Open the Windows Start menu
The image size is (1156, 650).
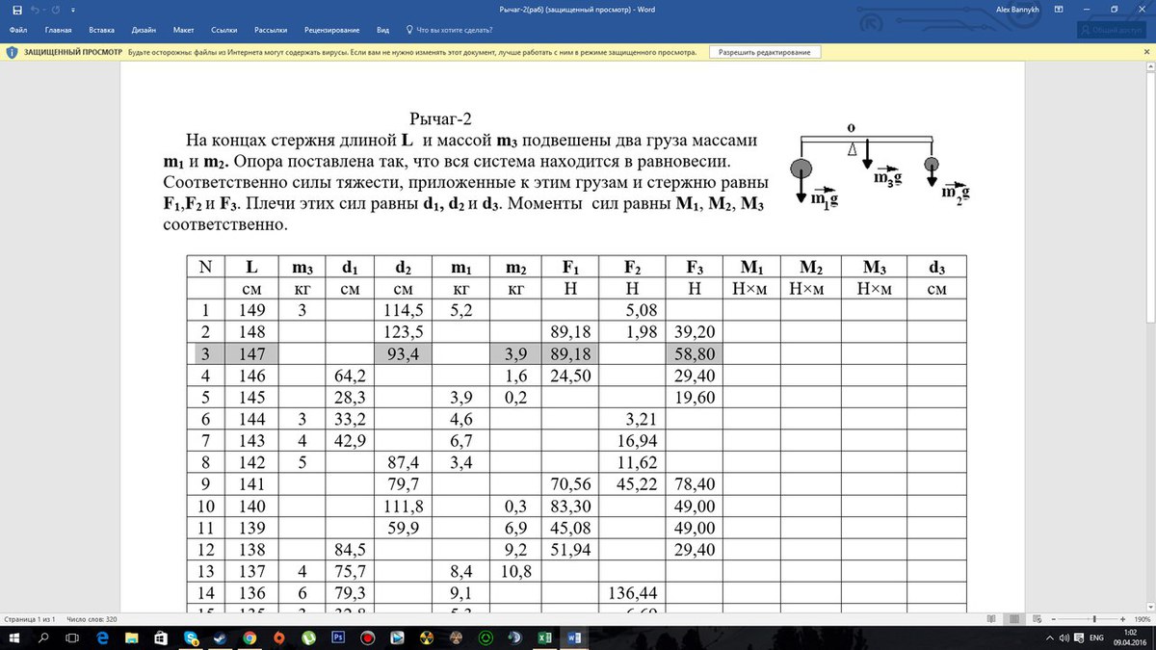click(x=16, y=637)
